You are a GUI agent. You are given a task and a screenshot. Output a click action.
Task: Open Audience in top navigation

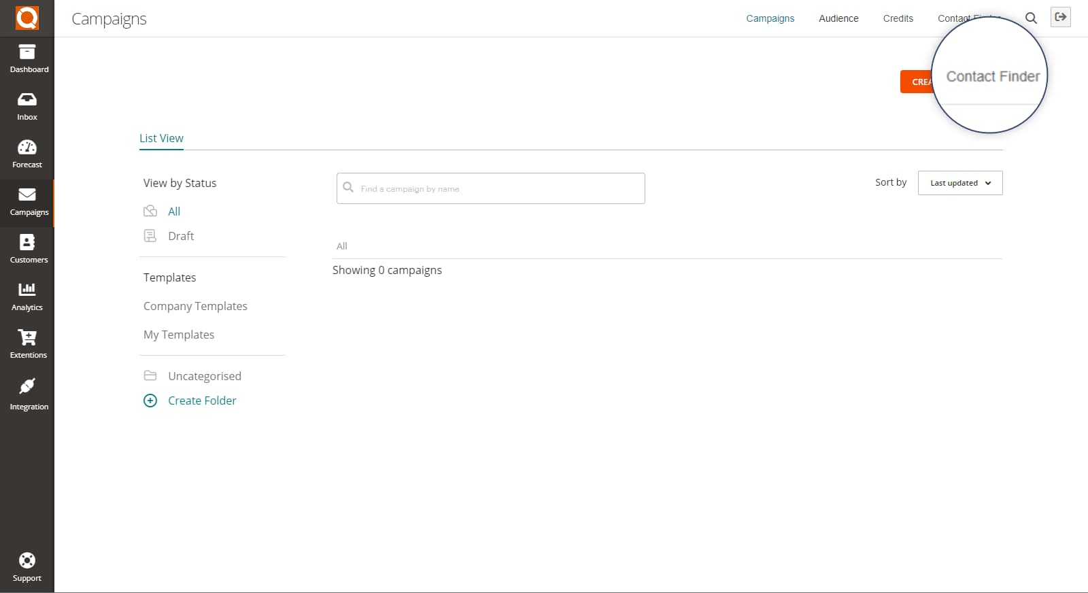pyautogui.click(x=838, y=18)
